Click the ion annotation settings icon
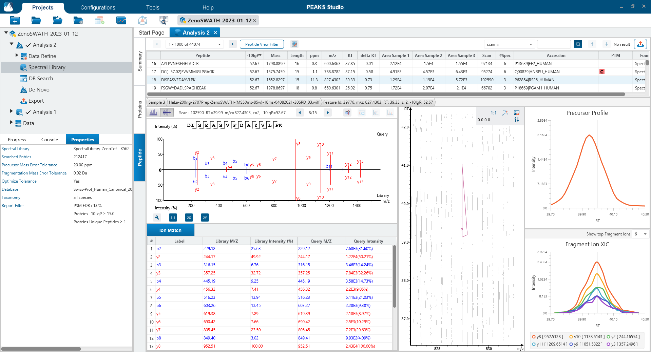Viewport: 651px width, 352px height. pos(347,112)
